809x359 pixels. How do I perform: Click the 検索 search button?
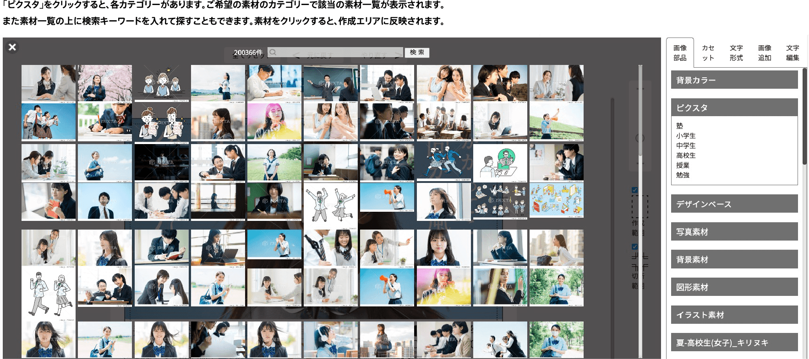pyautogui.click(x=417, y=52)
